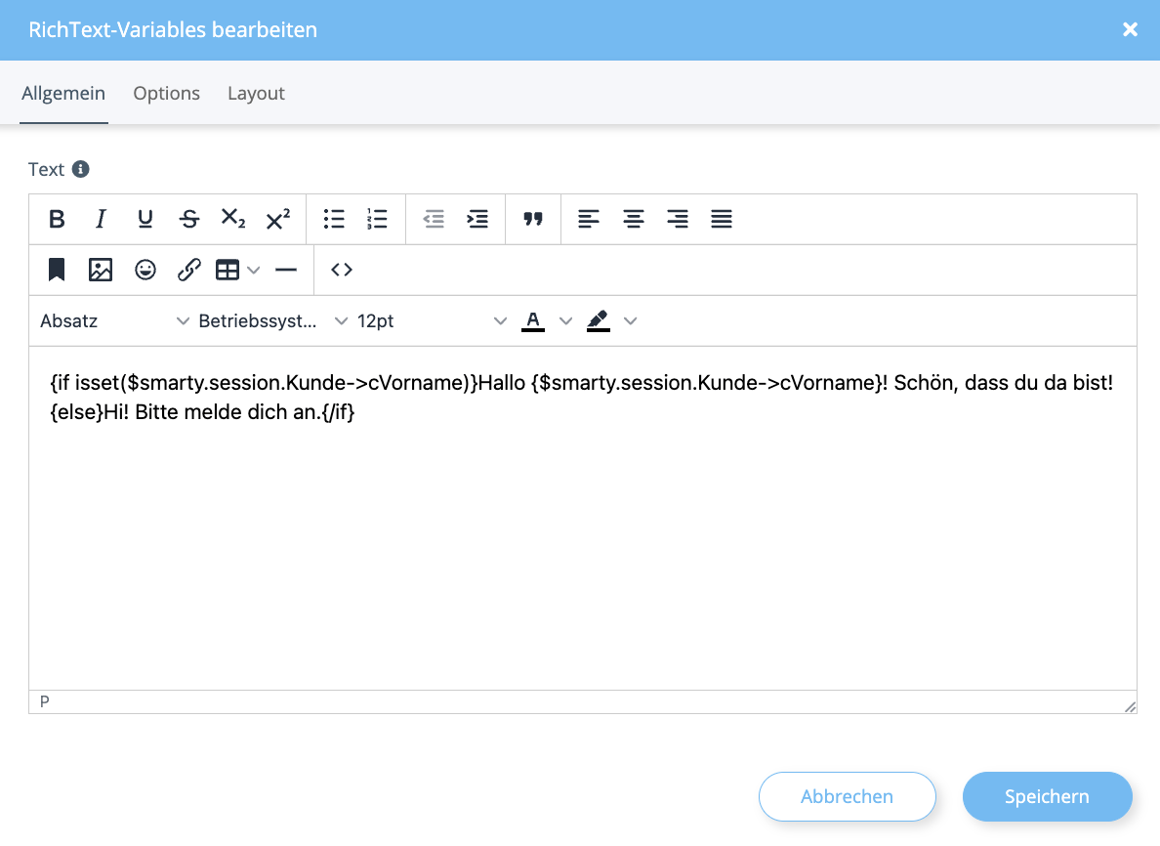Close the RichText-Variables dialog
Viewport: 1160px width, 846px height.
1130,29
